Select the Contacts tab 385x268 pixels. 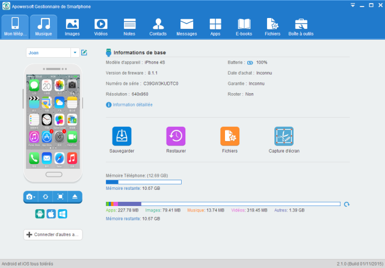(x=158, y=26)
